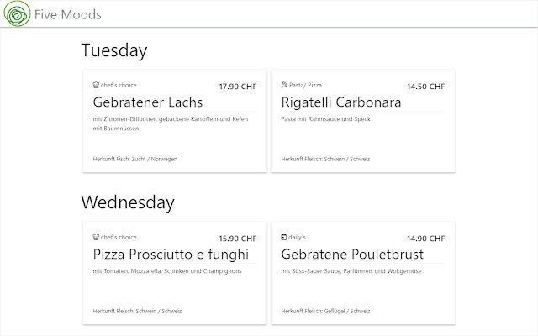Click the Tuesday heading
The width and height of the screenshot is (538, 336).
113,50
